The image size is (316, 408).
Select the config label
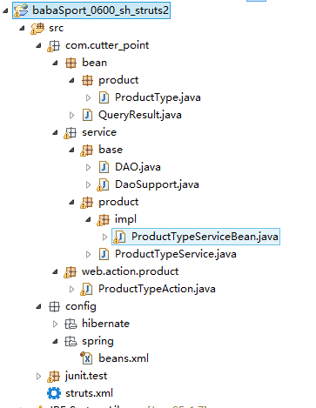coord(81,307)
